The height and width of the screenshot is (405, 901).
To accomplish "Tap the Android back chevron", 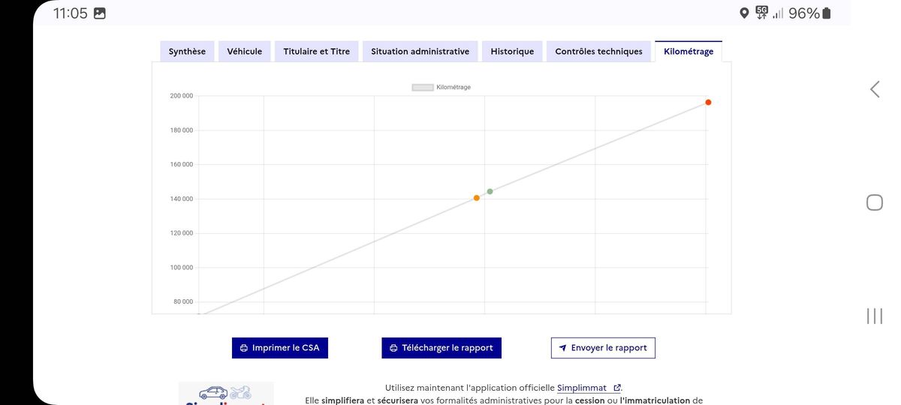I will tap(875, 89).
